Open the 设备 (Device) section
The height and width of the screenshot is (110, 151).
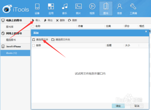tap(37, 9)
